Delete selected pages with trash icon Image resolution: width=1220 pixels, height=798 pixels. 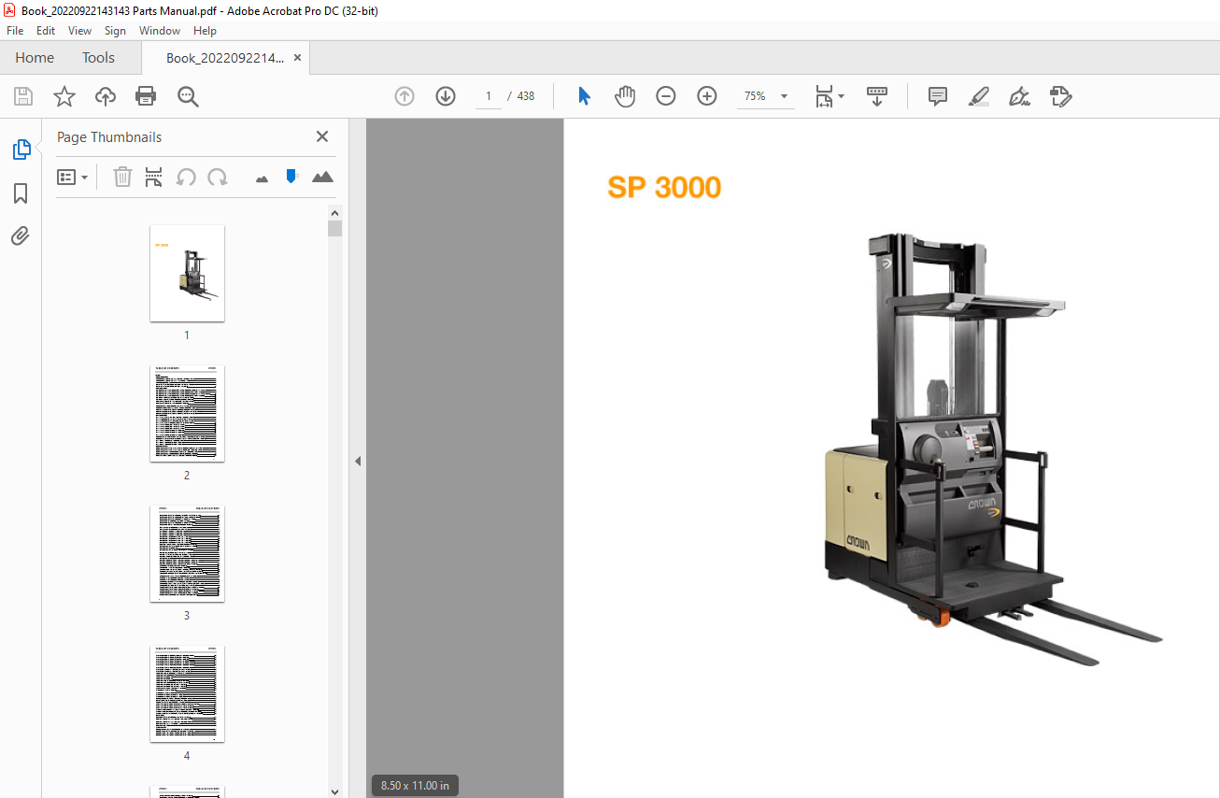pos(122,177)
